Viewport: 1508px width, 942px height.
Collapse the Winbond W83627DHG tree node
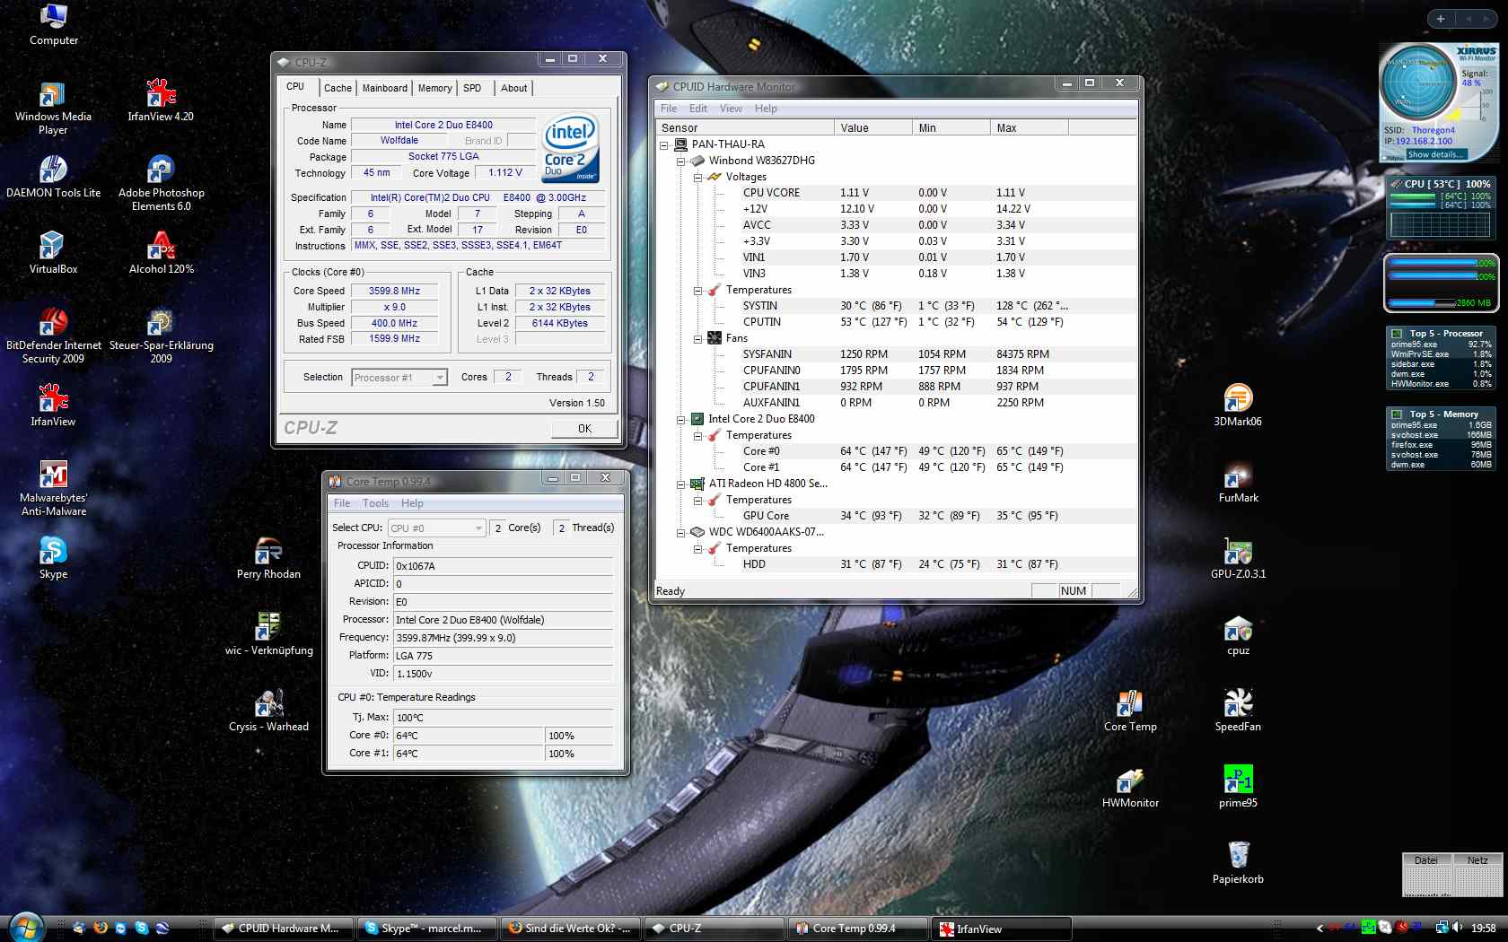click(680, 161)
